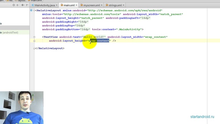Viewport: 220px width, 124px height.
Task: Click the fold marker on layout_height line
Action: pyautogui.click(x=34, y=41)
